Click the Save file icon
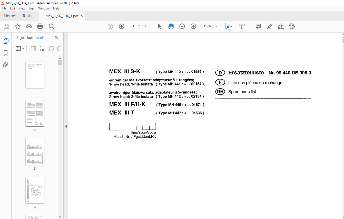The image size is (344, 219). 6,26
